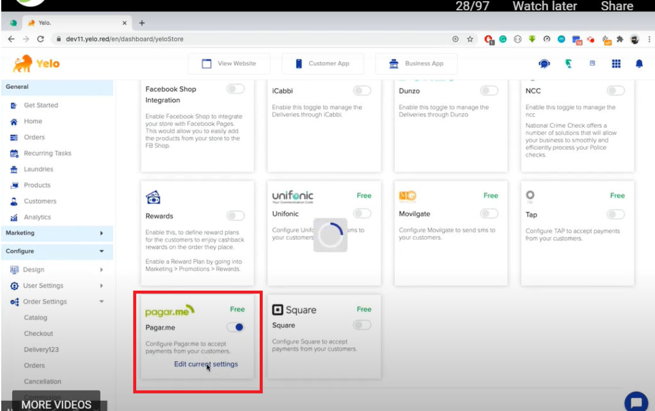Open the support chat bubble button
This screenshot has width=655, height=411.
tap(636, 402)
